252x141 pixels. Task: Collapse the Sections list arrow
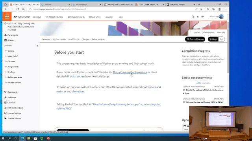pos(37,46)
